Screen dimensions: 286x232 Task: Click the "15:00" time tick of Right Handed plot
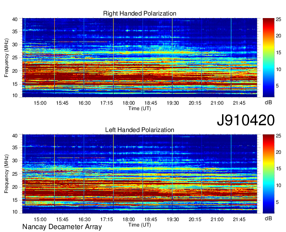coord(40,103)
